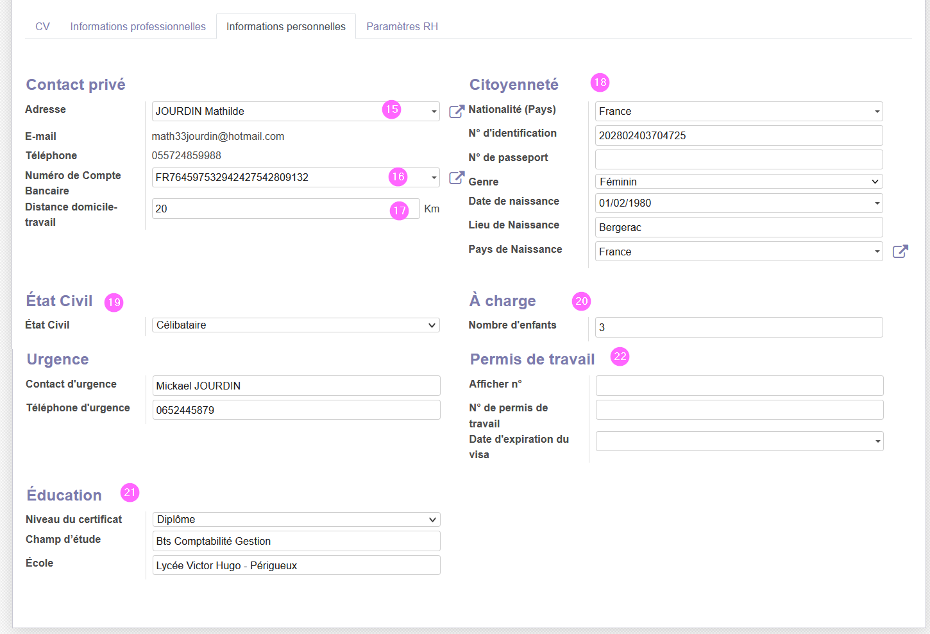Click the École field with Lycée Victor Hugo
The height and width of the screenshot is (634, 930).
coord(296,565)
